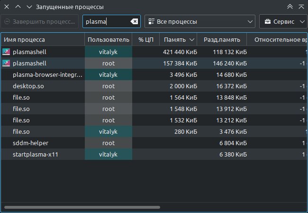This screenshot has width=308, height=213.
Task: Sort by the % ЦП column header
Action: 146,40
